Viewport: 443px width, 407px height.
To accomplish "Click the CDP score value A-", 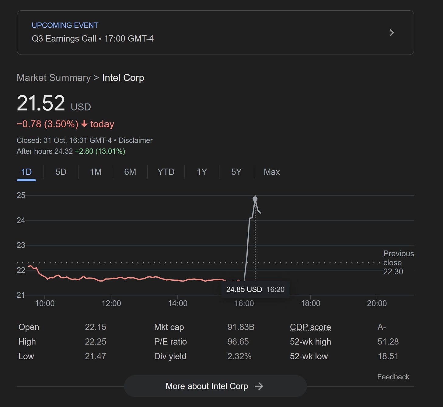I will pos(382,327).
